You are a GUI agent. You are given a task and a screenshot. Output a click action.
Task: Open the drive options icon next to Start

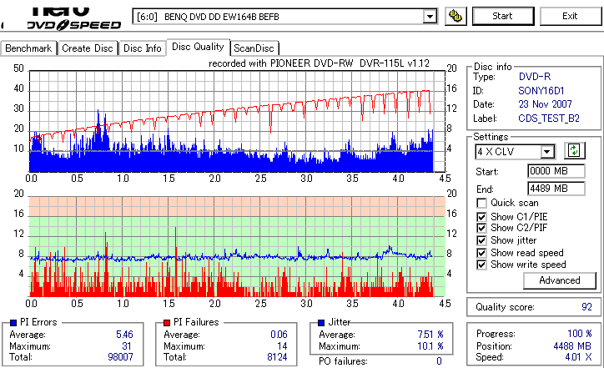[x=456, y=16]
